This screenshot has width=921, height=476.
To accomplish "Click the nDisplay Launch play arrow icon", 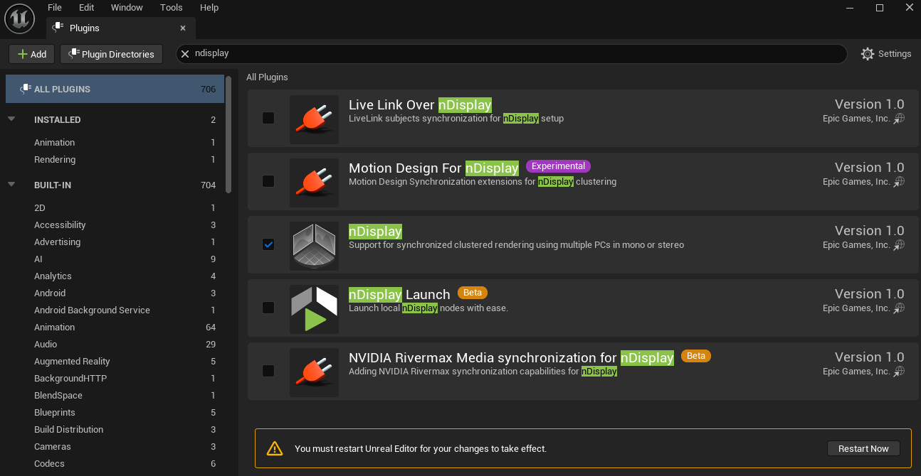I will pos(314,308).
